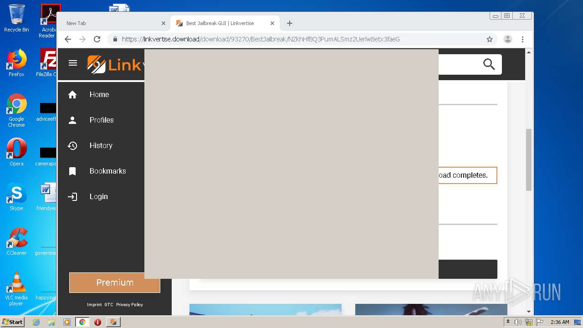The image size is (583, 328).
Task: Click the taskbar clock showing 2:36 AM
Action: click(560, 322)
